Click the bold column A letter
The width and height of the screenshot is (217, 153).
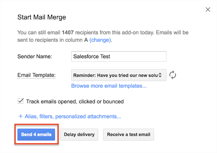(86, 40)
